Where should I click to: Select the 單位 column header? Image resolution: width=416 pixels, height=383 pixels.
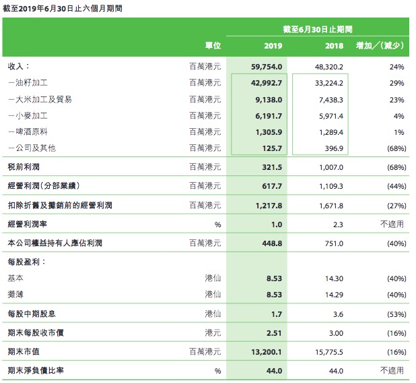point(213,46)
